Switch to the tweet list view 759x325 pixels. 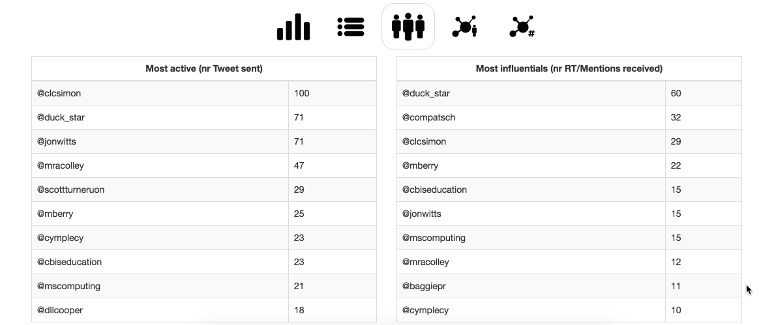(x=351, y=27)
